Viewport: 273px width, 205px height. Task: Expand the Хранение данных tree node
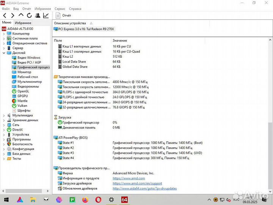[4, 120]
